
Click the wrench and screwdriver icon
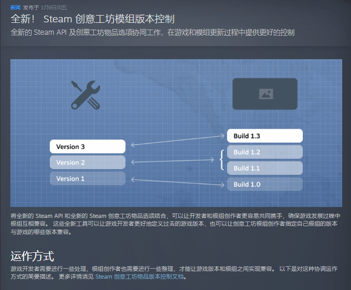85,94
